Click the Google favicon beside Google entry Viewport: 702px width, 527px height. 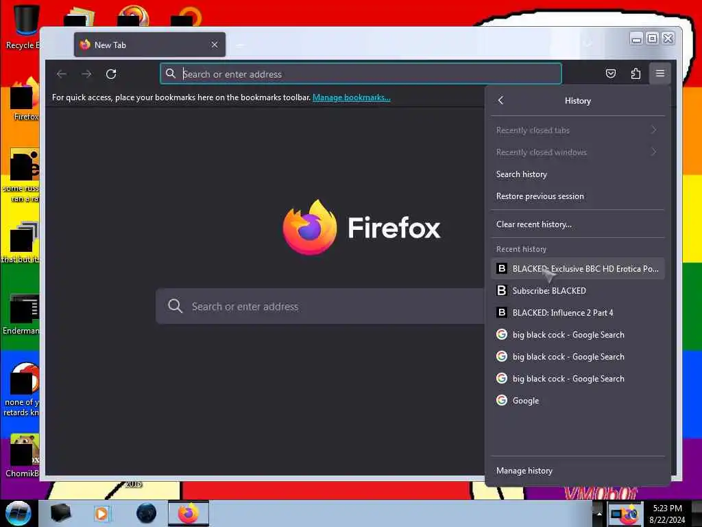tap(502, 400)
